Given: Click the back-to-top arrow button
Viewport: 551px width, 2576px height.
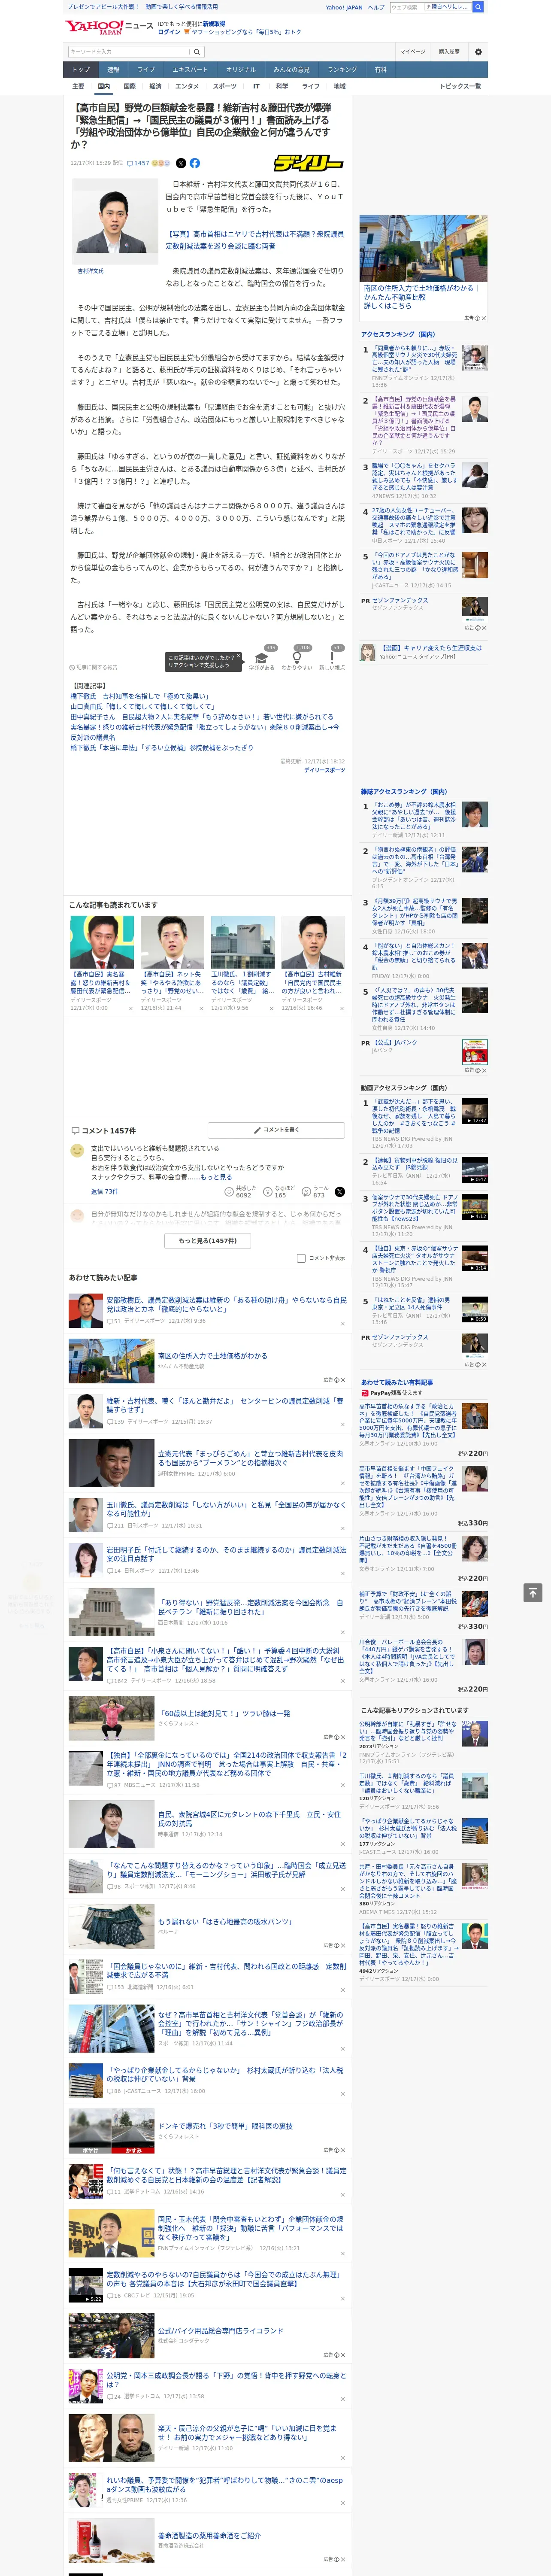Looking at the screenshot, I should [533, 1592].
